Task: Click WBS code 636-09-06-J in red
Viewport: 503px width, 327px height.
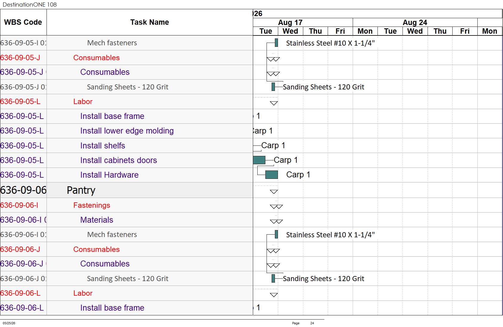Action: point(20,249)
